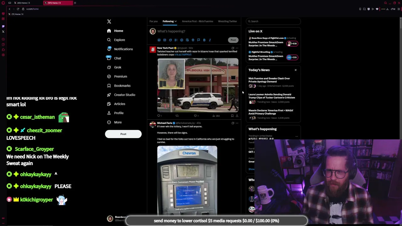Viewport: 402px width, 226px height.
Task: Click the x.com/home address bar
Action: click(x=32, y=9)
